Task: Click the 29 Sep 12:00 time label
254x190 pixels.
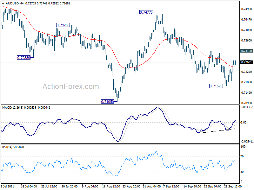Action: (233, 187)
